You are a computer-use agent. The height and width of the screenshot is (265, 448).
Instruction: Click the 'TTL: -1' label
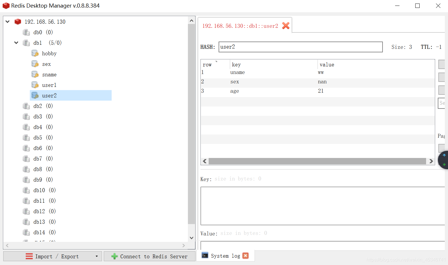(431, 47)
